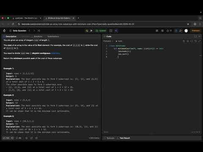Switch to the Solutions tab
The width and height of the screenshot is (203, 152).
[38, 36]
